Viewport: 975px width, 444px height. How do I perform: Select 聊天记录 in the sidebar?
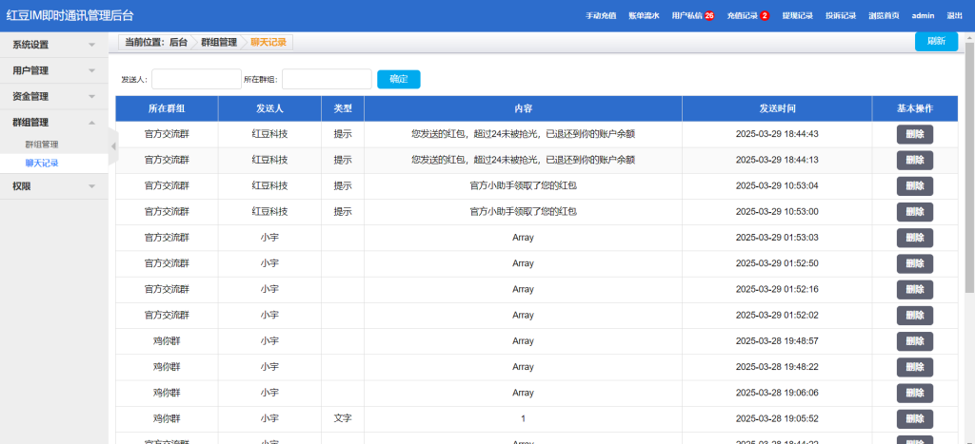coord(42,163)
